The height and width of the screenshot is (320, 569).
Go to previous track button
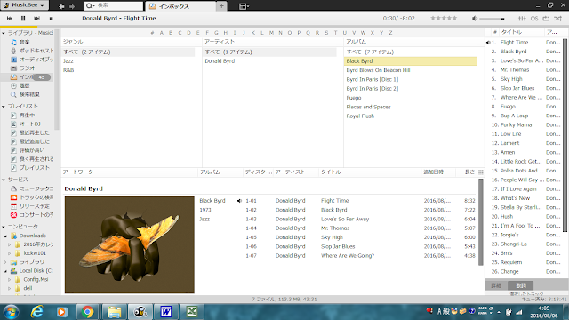coord(10,18)
